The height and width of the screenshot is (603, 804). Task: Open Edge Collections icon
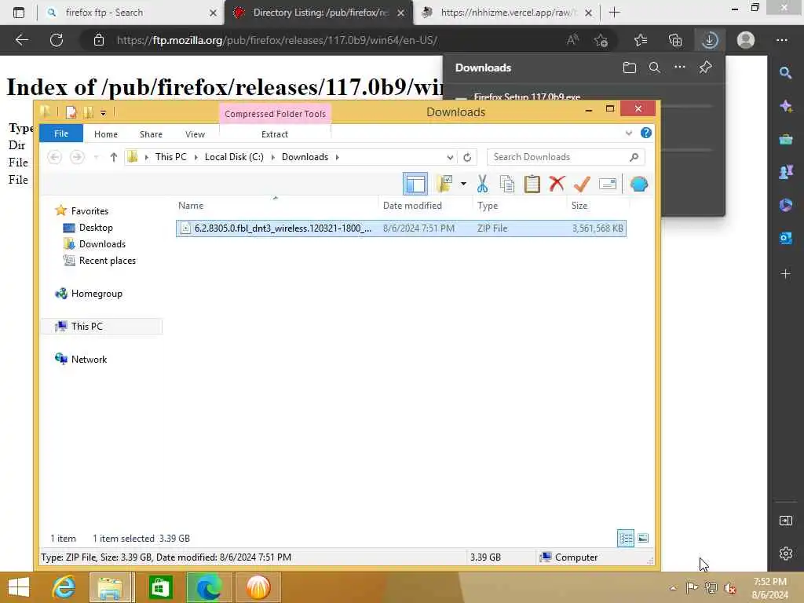point(675,40)
